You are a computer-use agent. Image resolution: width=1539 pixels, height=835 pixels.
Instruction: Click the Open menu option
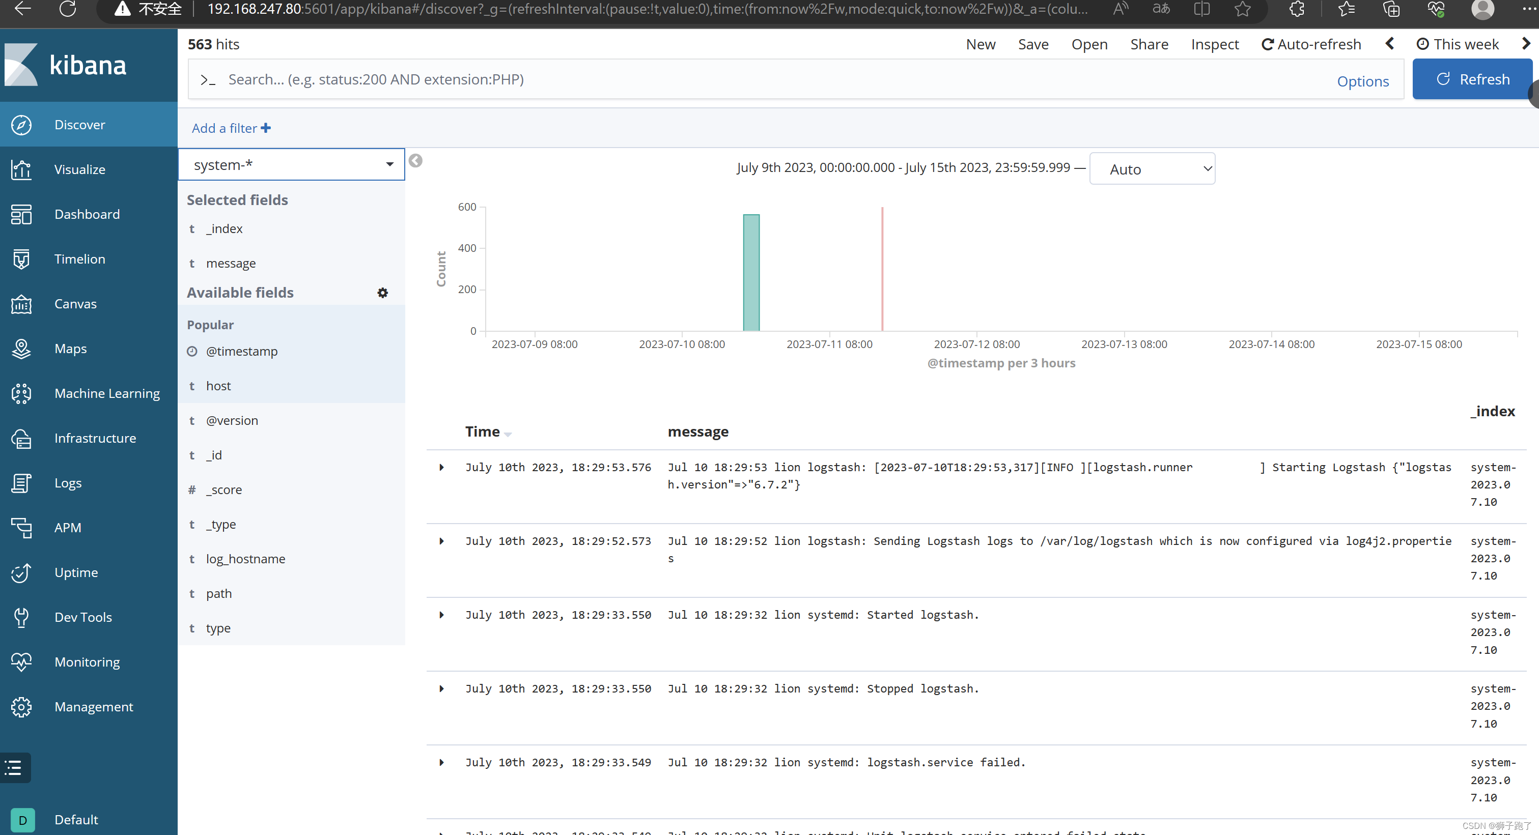click(x=1088, y=44)
